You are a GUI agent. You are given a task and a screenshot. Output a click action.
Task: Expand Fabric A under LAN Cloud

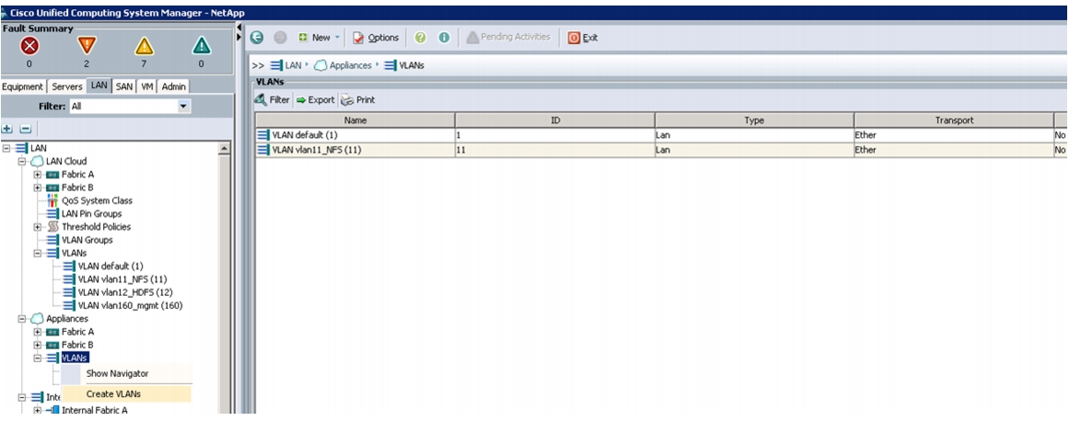coord(38,175)
